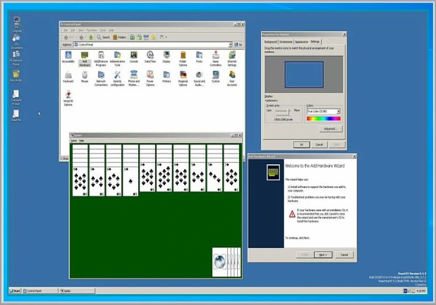436x305 pixels.
Task: Click the Go button beside the address bar
Action: click(x=238, y=45)
